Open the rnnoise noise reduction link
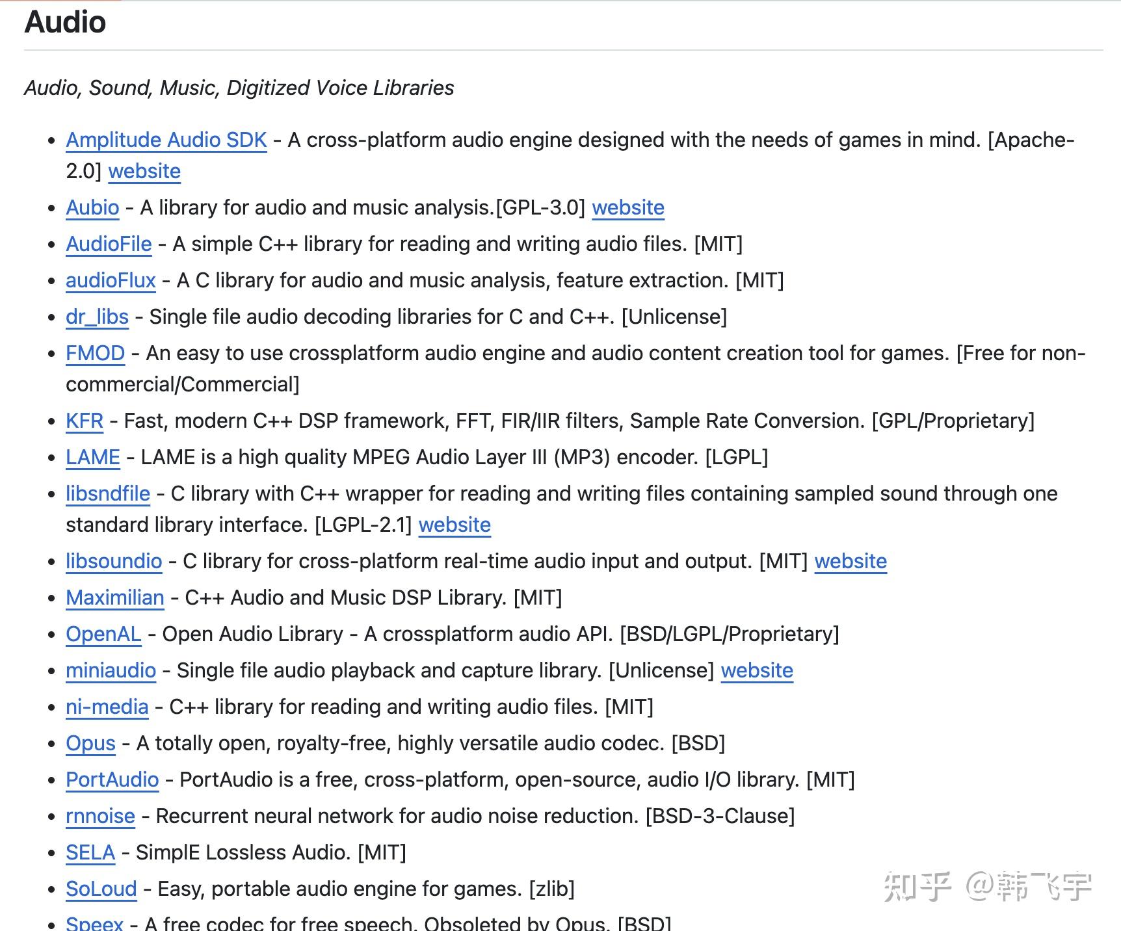Viewport: 1121px width, 931px height. pyautogui.click(x=99, y=816)
